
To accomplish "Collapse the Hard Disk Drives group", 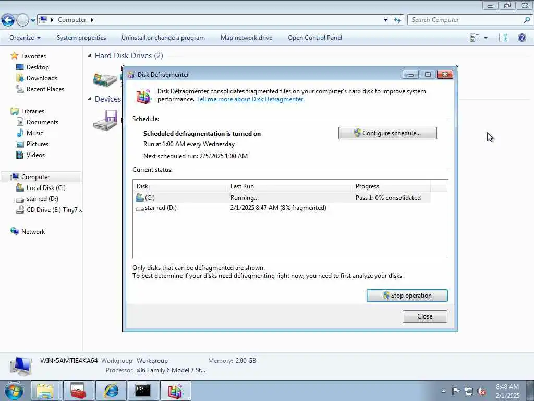I will [x=89, y=55].
